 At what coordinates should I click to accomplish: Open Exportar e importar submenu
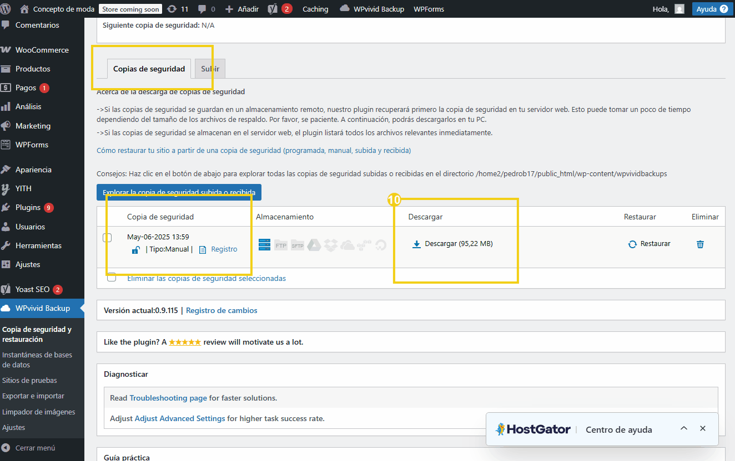33,396
